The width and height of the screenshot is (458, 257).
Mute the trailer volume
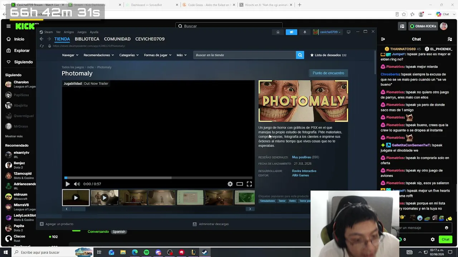pyautogui.click(x=77, y=184)
